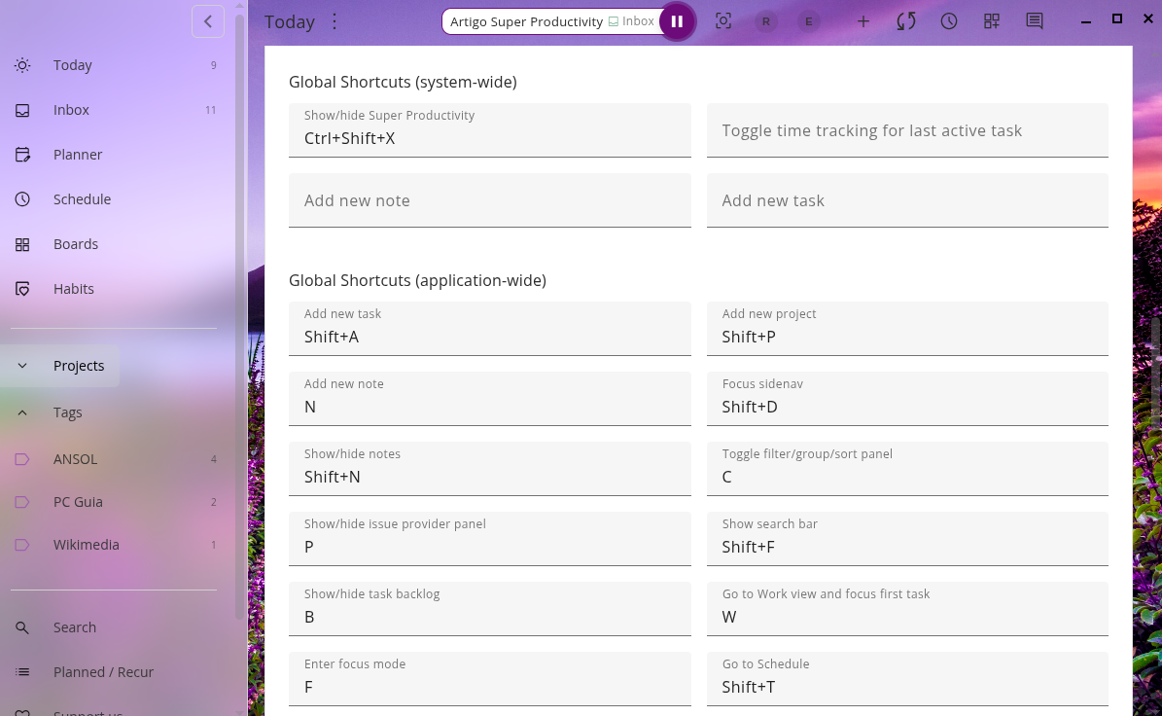Open Planned / Recur in the sidebar
The width and height of the screenshot is (1162, 716).
(103, 672)
